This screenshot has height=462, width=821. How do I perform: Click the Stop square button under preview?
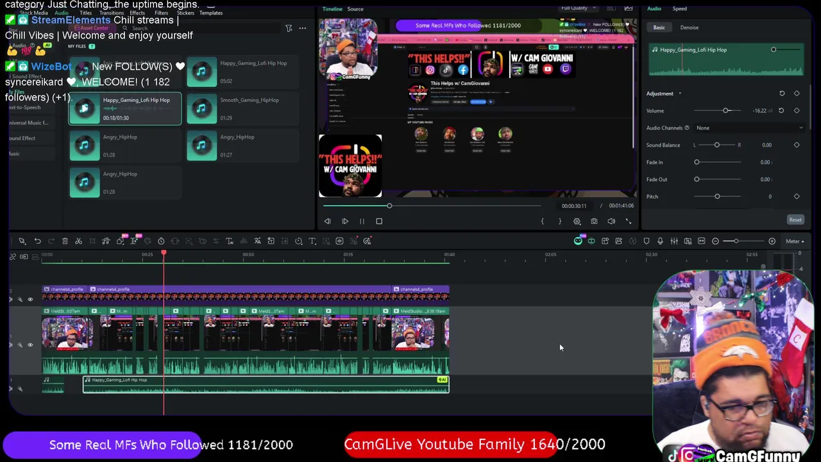coord(379,221)
